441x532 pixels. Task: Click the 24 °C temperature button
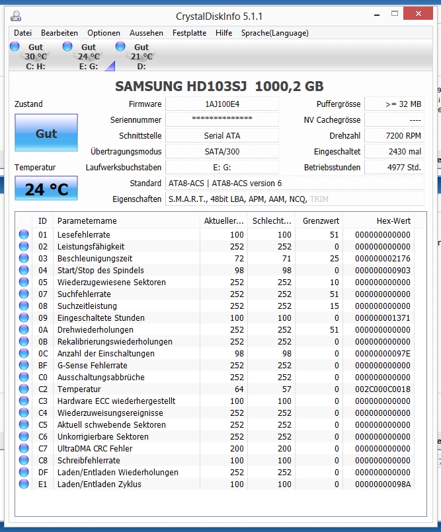46,188
